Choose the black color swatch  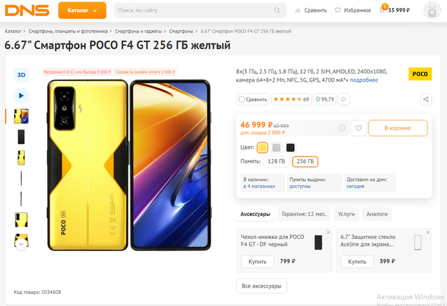291,148
